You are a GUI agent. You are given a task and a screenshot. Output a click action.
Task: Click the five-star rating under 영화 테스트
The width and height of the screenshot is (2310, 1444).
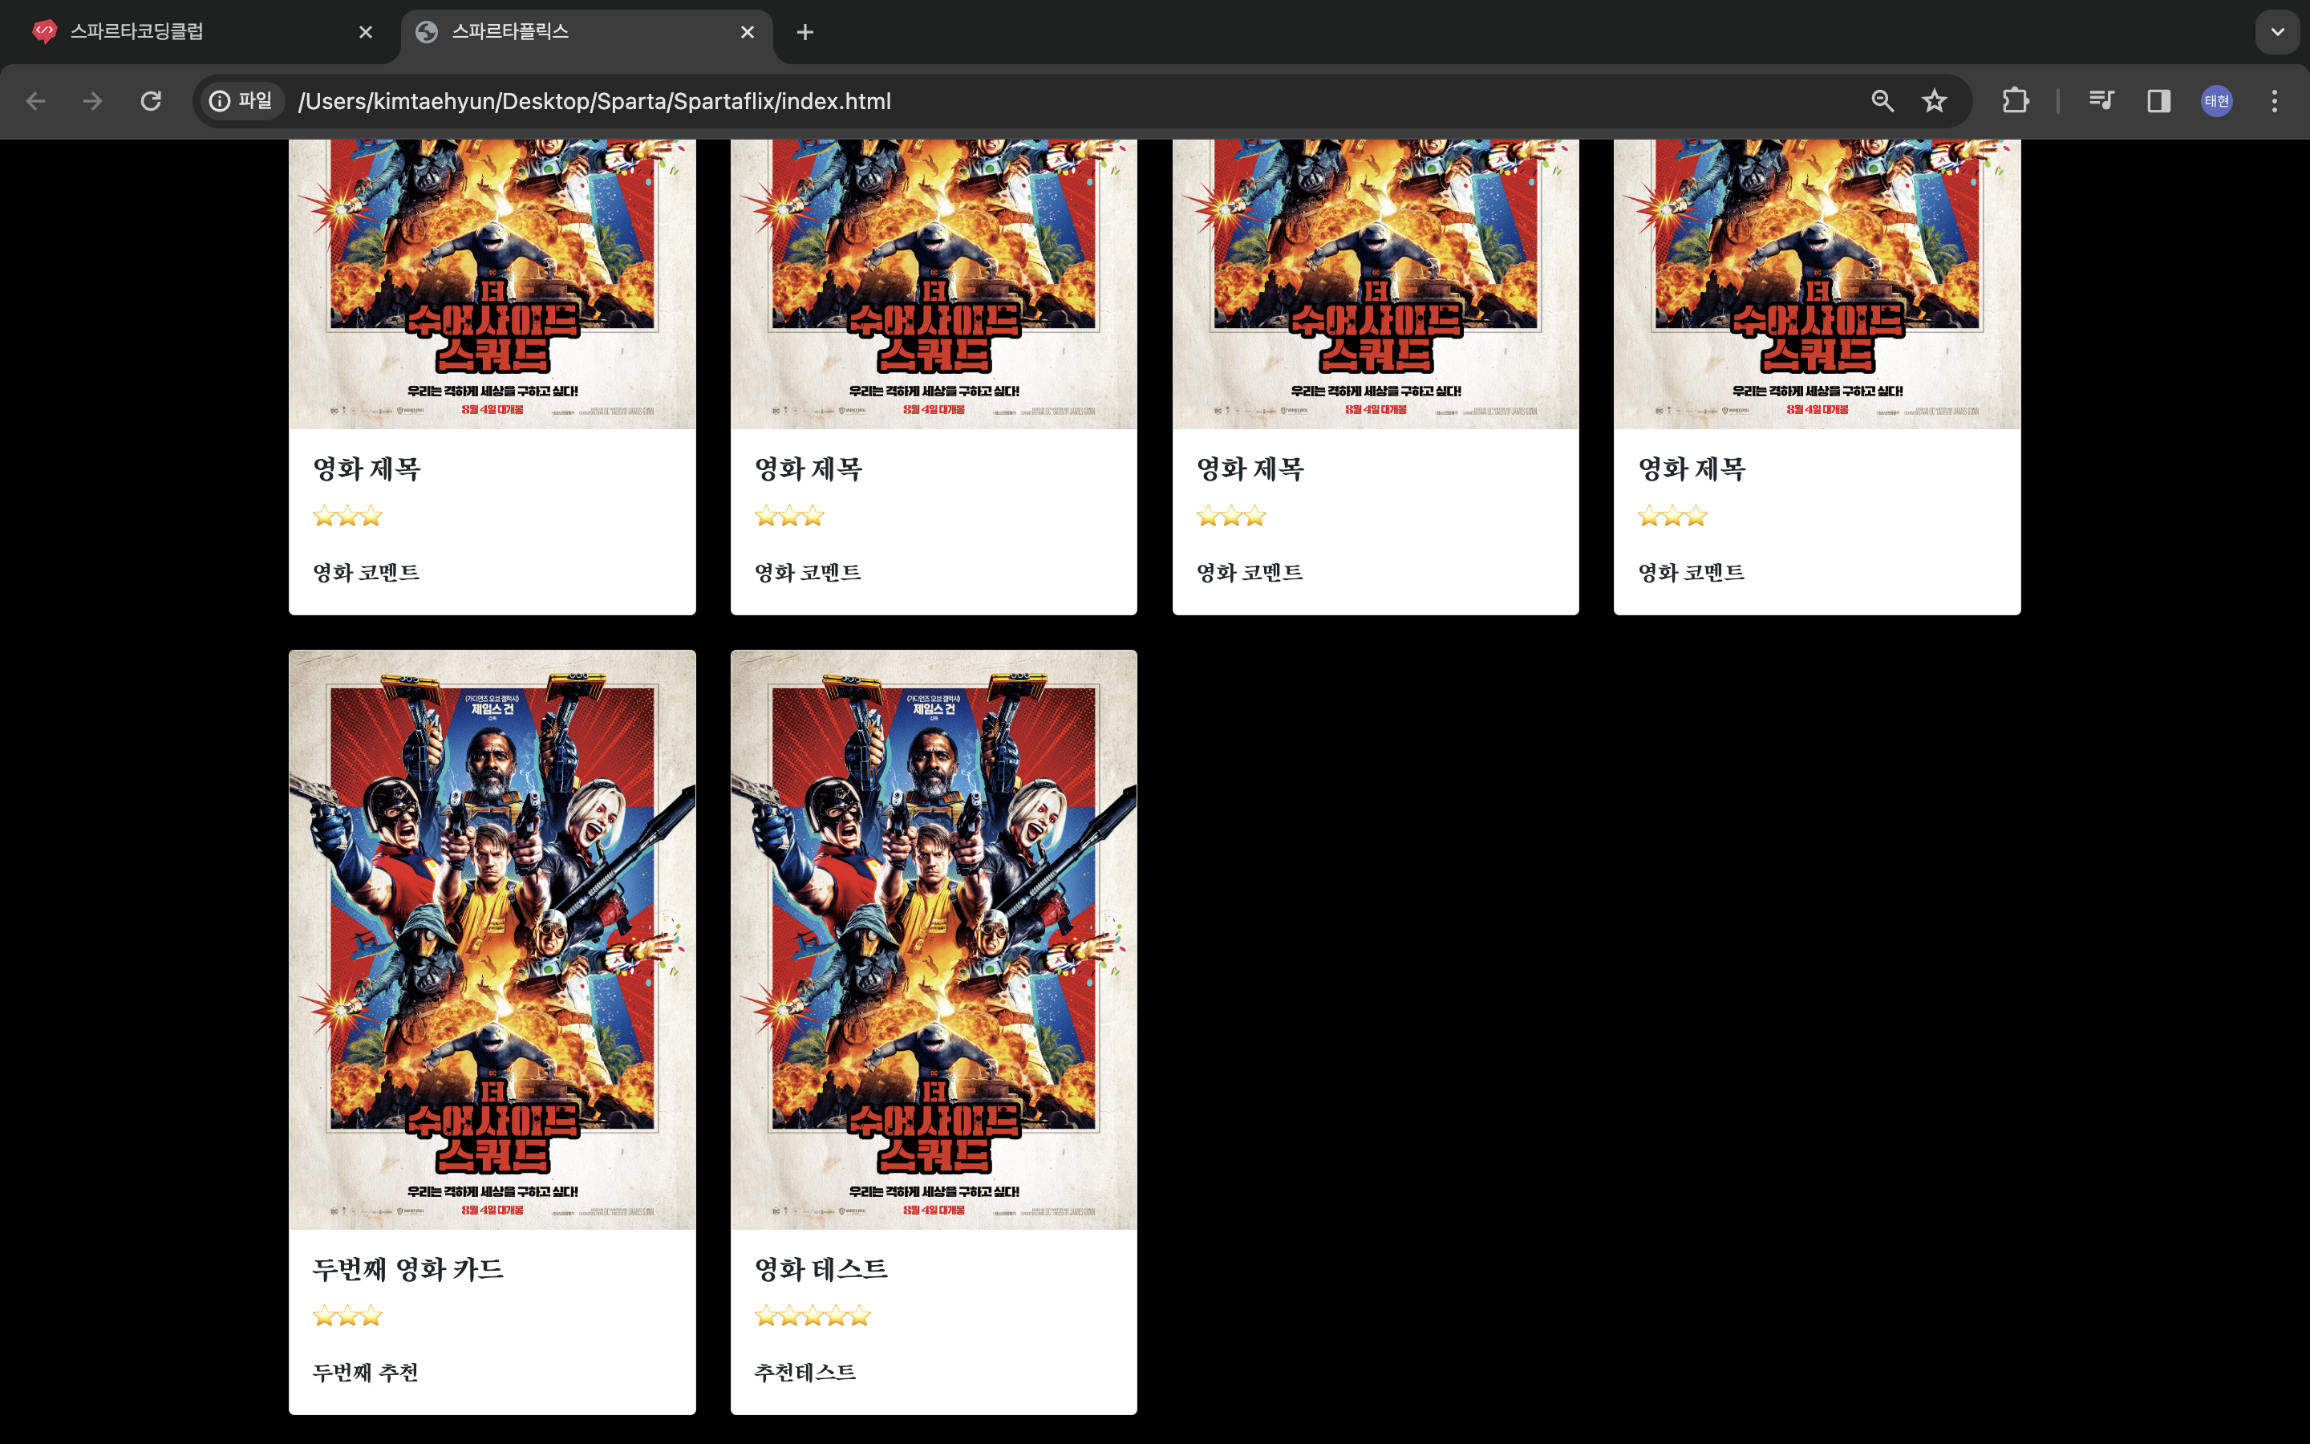(813, 1316)
